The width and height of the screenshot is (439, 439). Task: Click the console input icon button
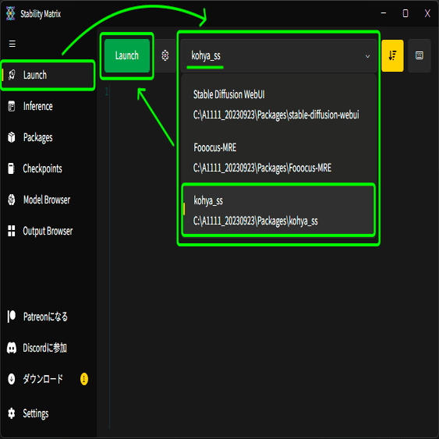(x=420, y=55)
